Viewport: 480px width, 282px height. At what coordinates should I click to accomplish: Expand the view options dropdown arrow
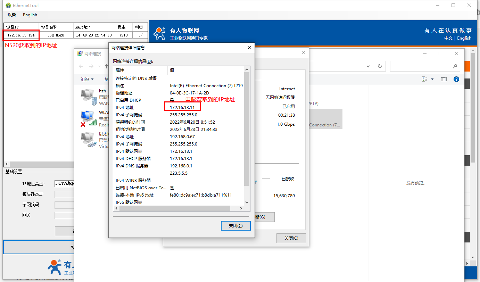[x=432, y=79]
